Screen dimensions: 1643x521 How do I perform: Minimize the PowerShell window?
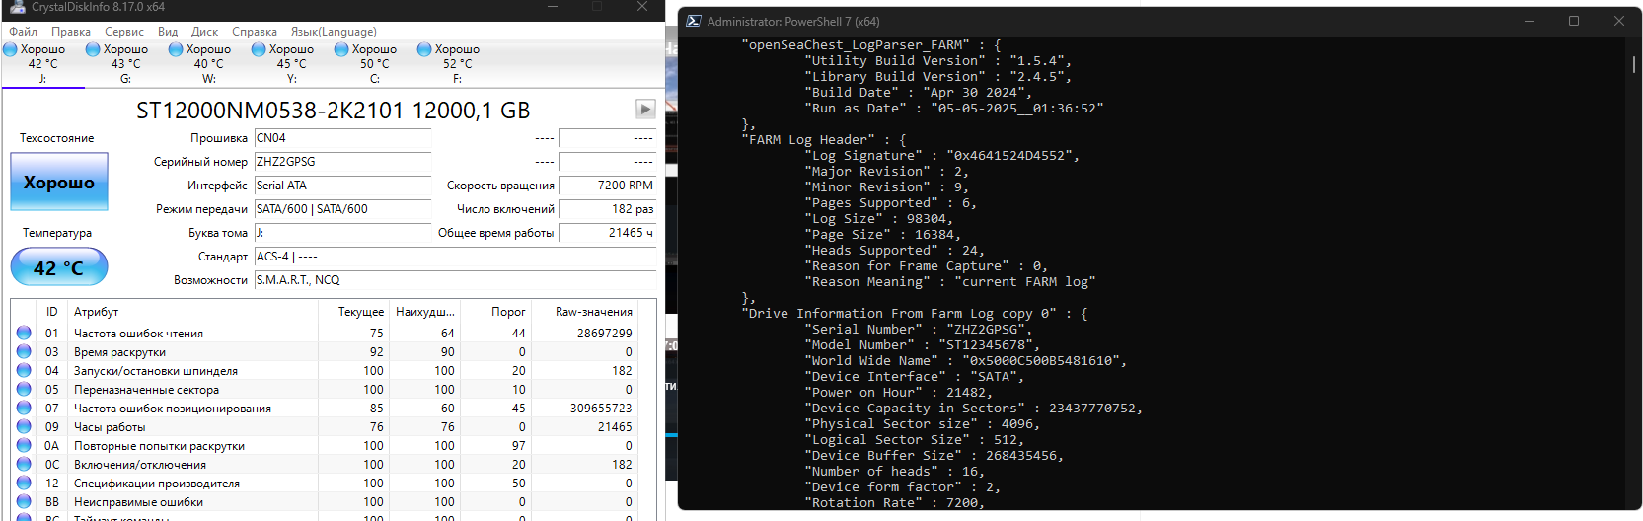coord(1530,21)
